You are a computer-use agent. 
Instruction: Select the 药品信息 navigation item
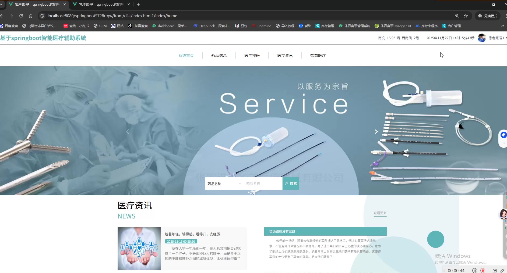(219, 55)
